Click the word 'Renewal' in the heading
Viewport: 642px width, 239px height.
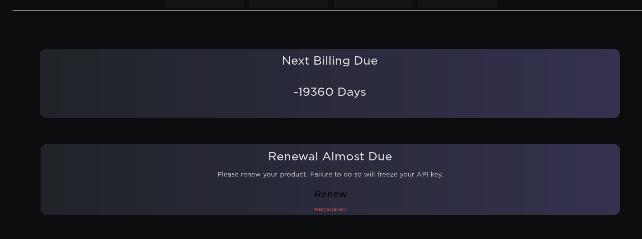(293, 156)
